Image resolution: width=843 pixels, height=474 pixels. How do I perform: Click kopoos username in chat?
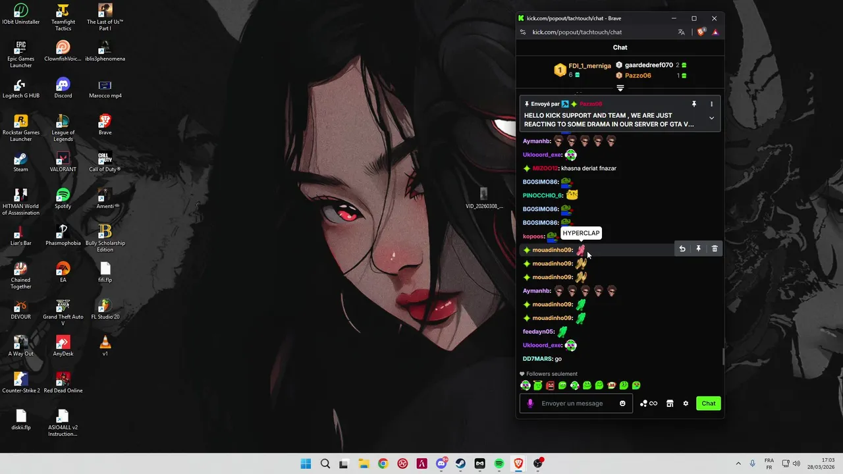pyautogui.click(x=533, y=236)
